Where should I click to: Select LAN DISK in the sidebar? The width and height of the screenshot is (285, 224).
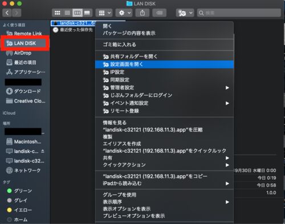25,43
